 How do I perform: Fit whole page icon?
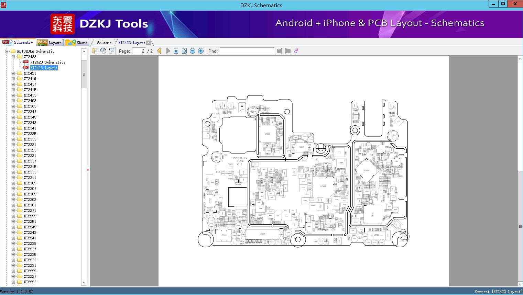point(184,51)
